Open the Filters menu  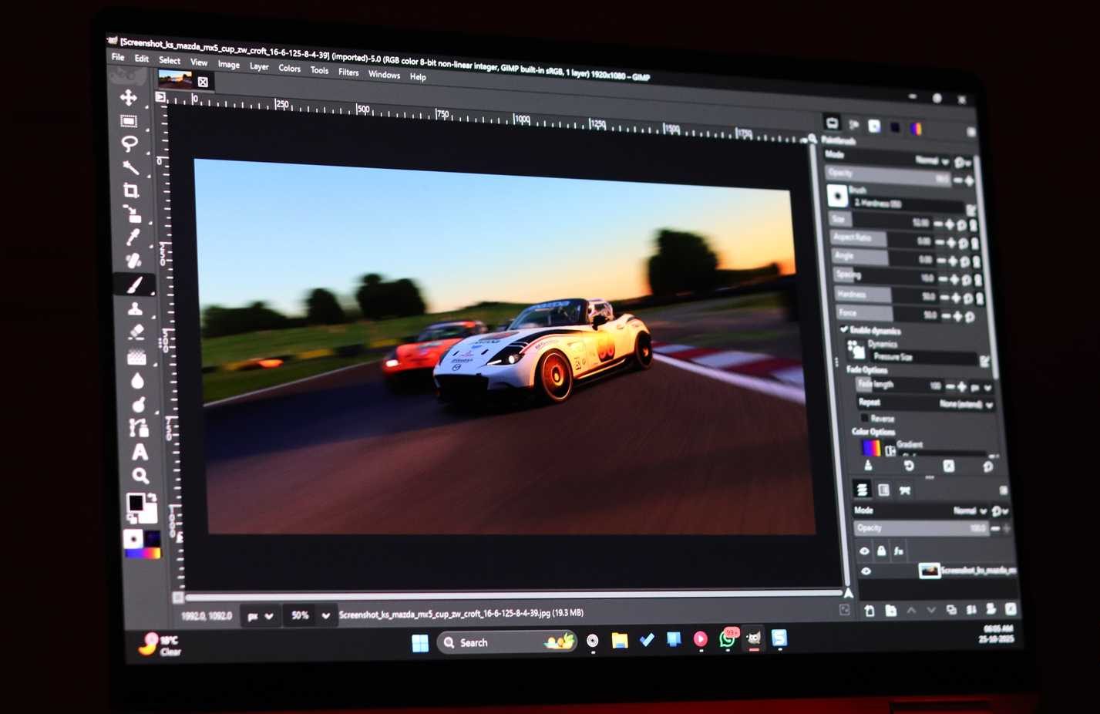[x=348, y=72]
